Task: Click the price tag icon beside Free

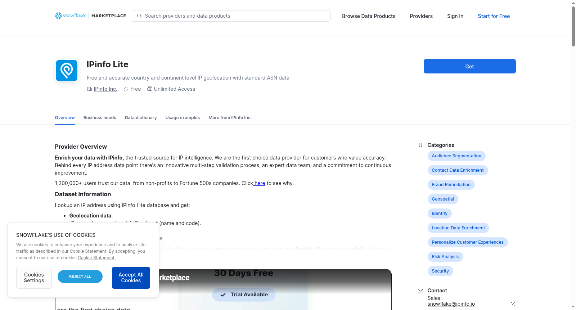Action: click(x=126, y=89)
